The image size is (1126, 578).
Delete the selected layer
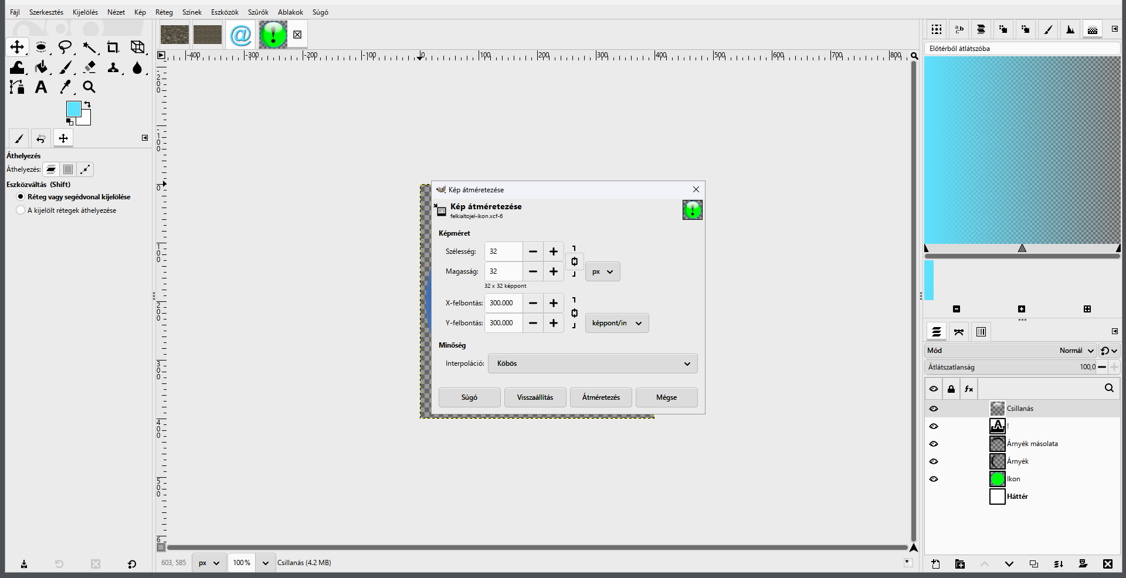point(1107,564)
